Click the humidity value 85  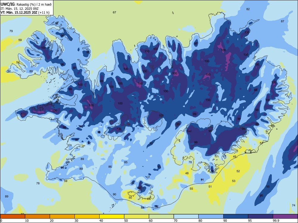click(126, 162)
